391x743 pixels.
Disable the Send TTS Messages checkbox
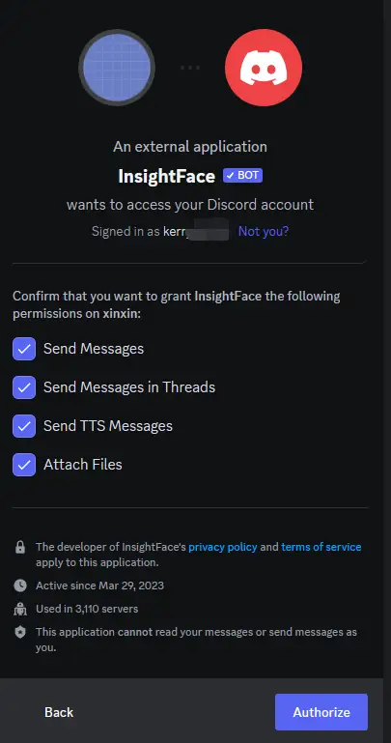[x=24, y=425]
